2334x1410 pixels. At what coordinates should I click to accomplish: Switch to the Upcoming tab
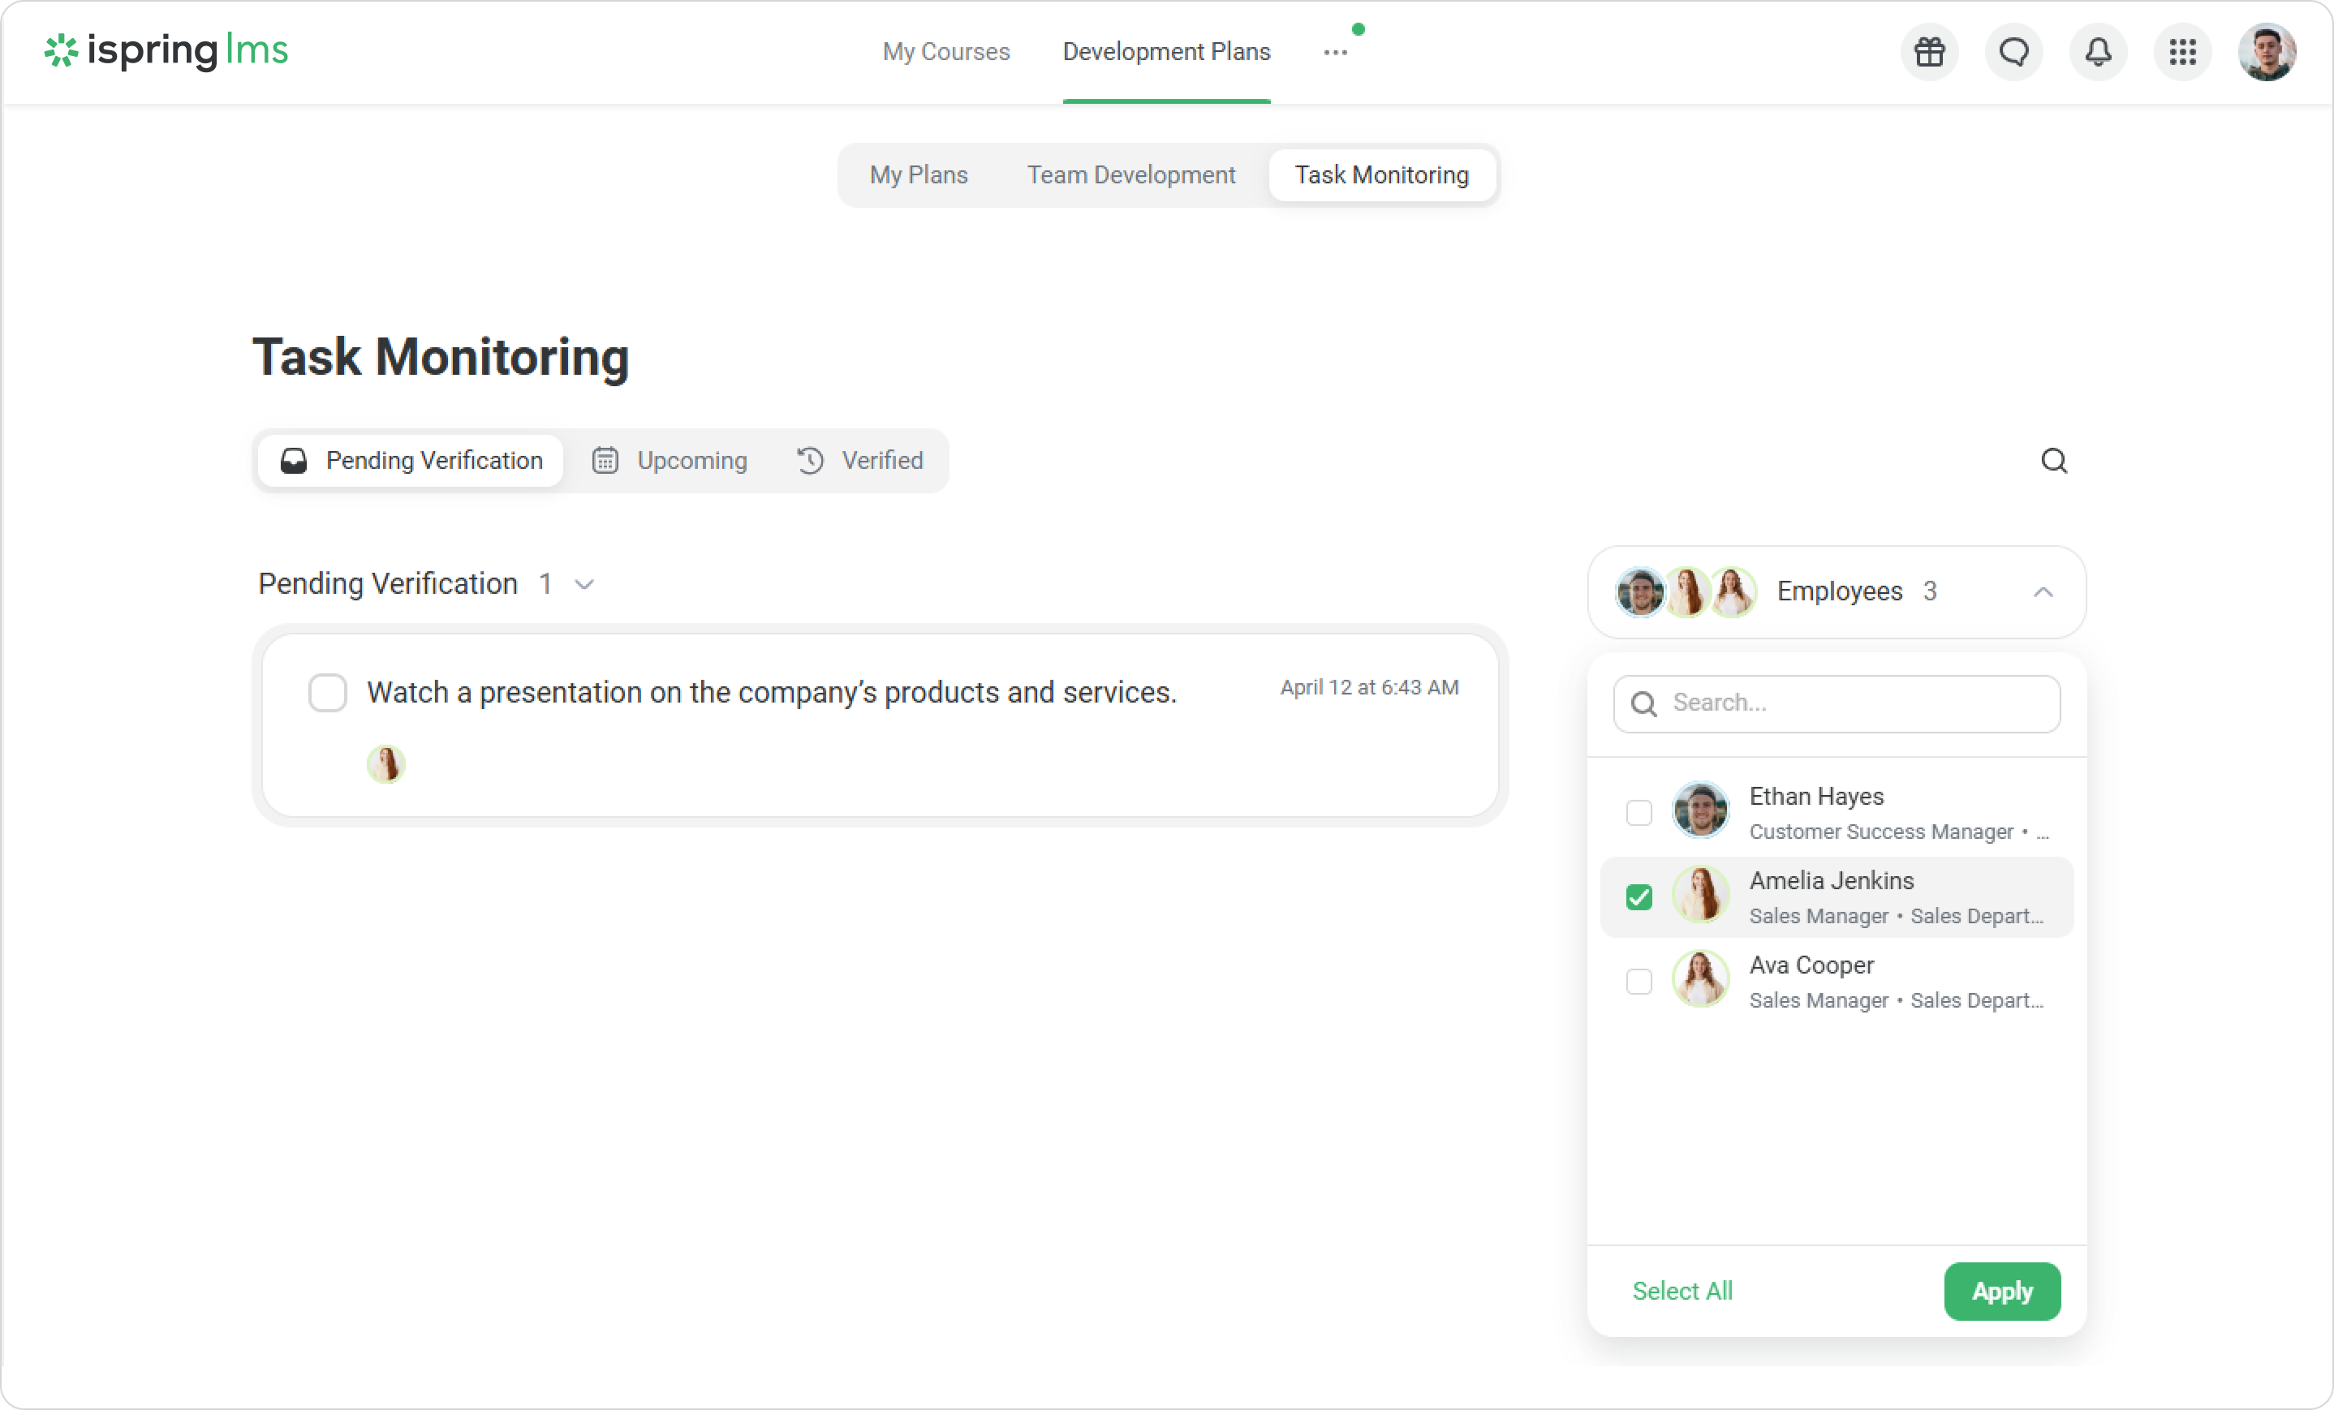[x=670, y=460]
